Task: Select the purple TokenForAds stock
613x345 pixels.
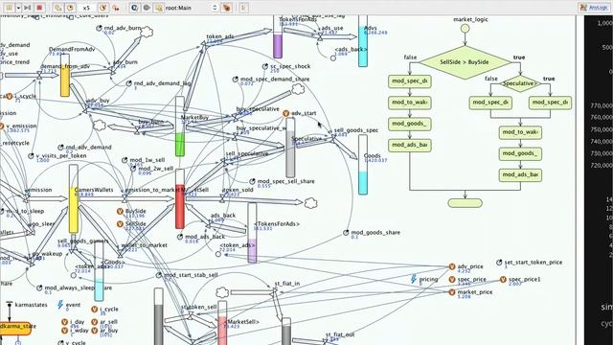Action: 277,37
